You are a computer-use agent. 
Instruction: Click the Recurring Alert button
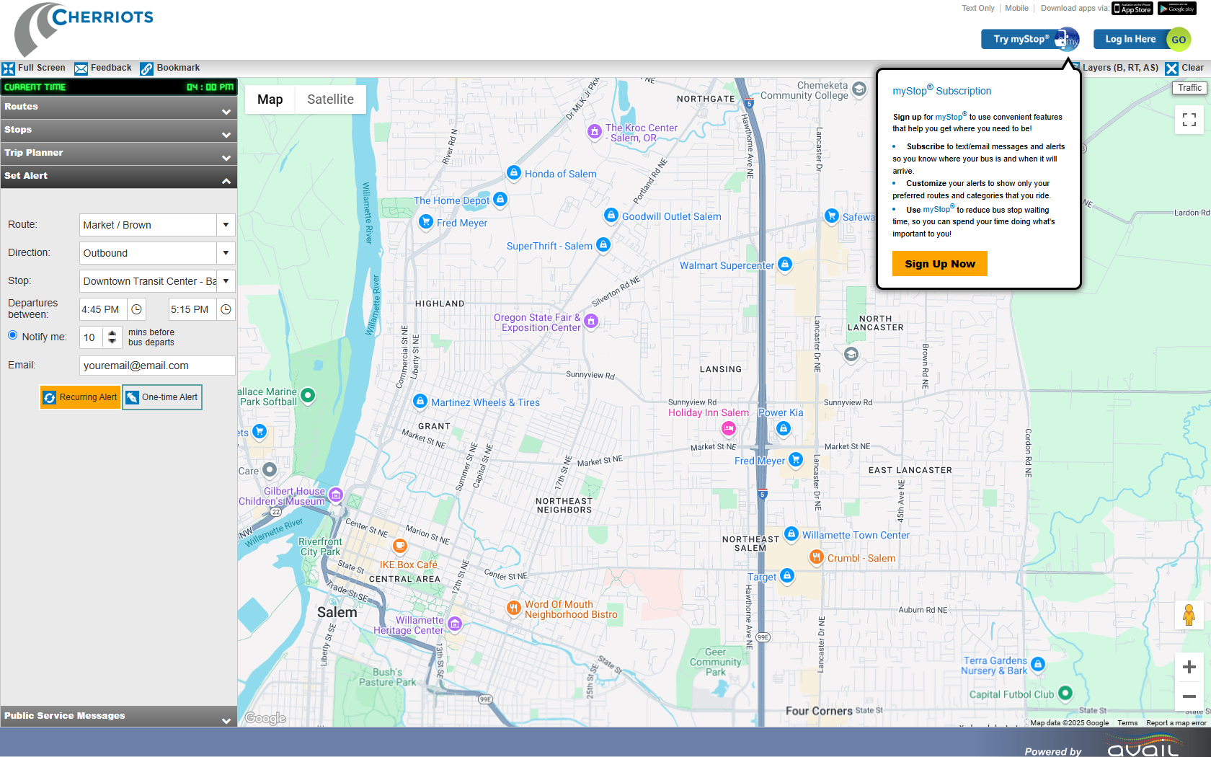click(81, 397)
